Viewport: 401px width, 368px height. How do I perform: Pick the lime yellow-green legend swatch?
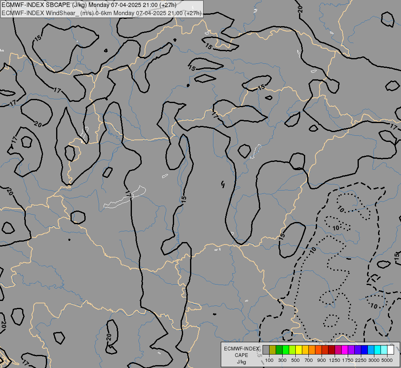(x=292, y=350)
